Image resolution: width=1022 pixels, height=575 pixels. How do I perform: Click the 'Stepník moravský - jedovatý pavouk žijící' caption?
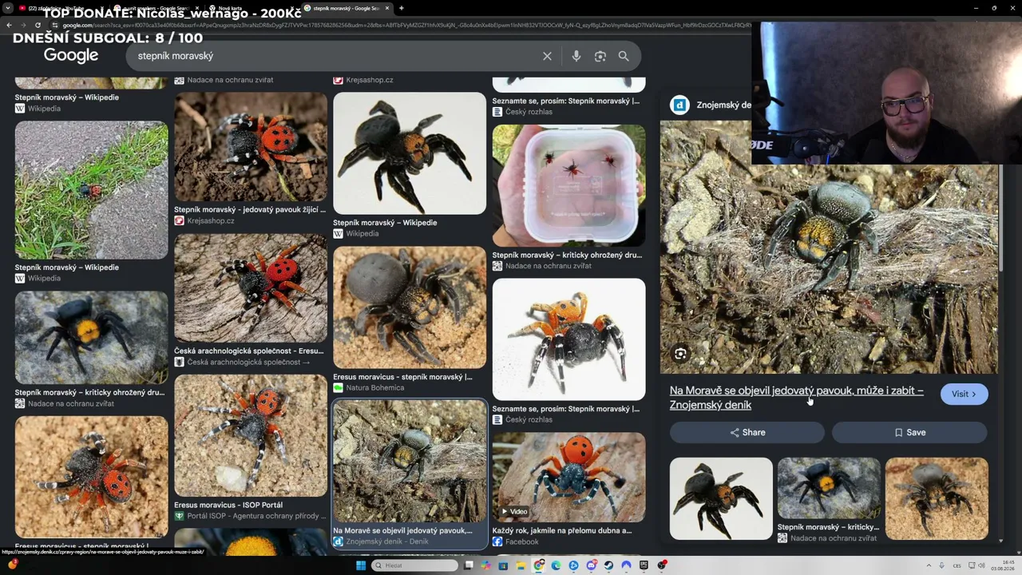coord(250,209)
